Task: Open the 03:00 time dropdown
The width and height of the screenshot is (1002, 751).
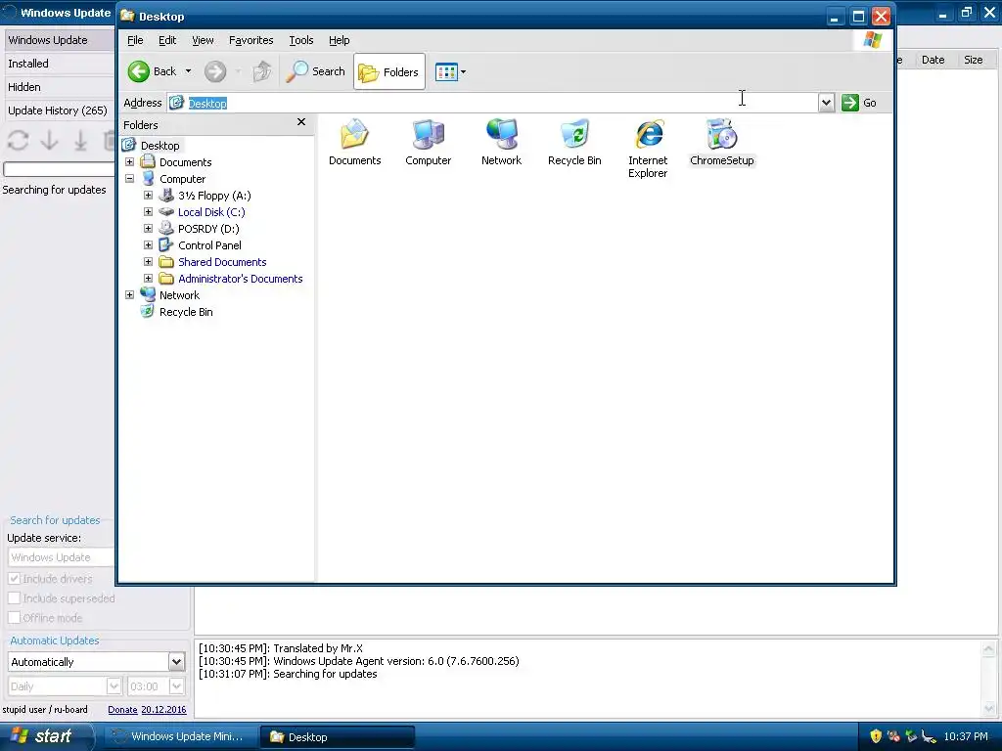Action: pyautogui.click(x=176, y=686)
